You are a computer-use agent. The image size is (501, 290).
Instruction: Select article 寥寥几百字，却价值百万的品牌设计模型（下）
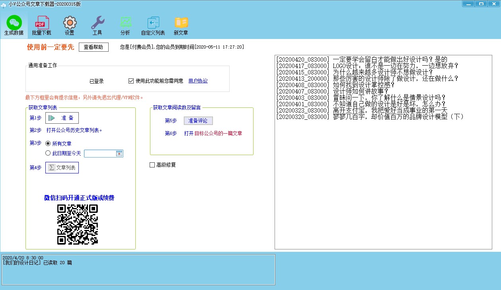pos(370,117)
